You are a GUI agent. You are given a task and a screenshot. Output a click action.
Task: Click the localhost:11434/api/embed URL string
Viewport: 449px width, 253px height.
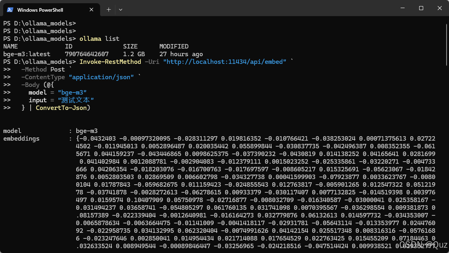[x=225, y=62]
